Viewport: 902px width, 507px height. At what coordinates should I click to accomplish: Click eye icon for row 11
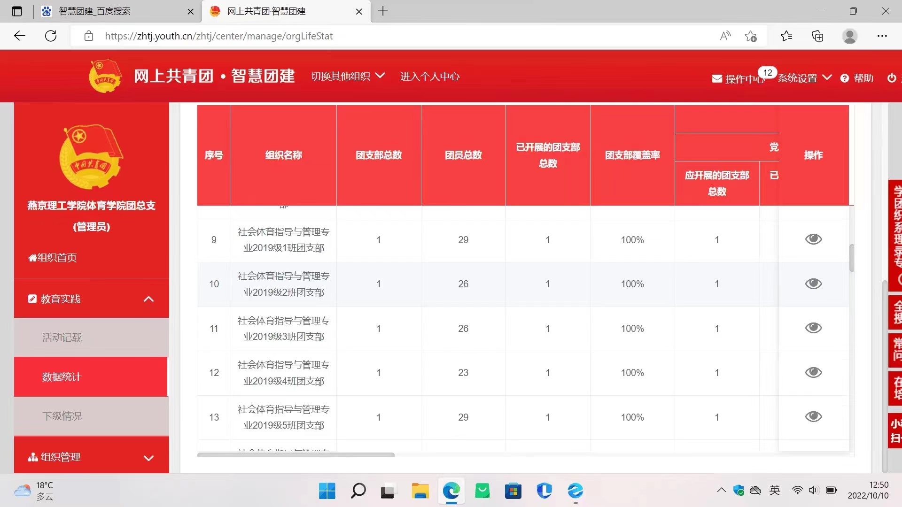(x=813, y=328)
